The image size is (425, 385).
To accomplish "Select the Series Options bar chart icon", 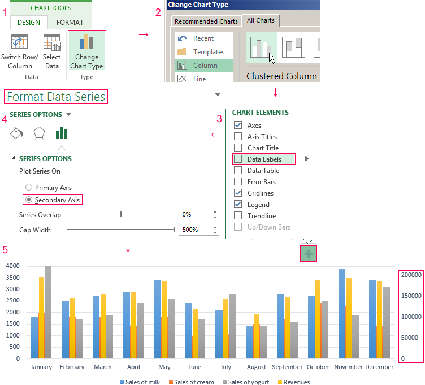I will click(x=62, y=133).
